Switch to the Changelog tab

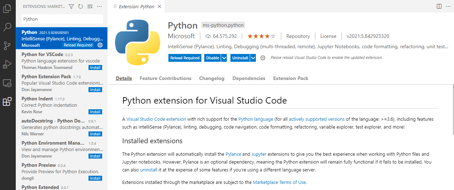[x=212, y=78]
